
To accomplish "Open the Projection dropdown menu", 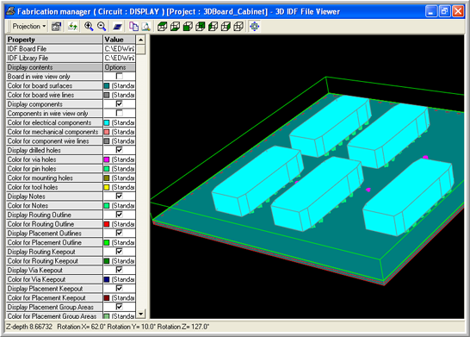I will (28, 27).
